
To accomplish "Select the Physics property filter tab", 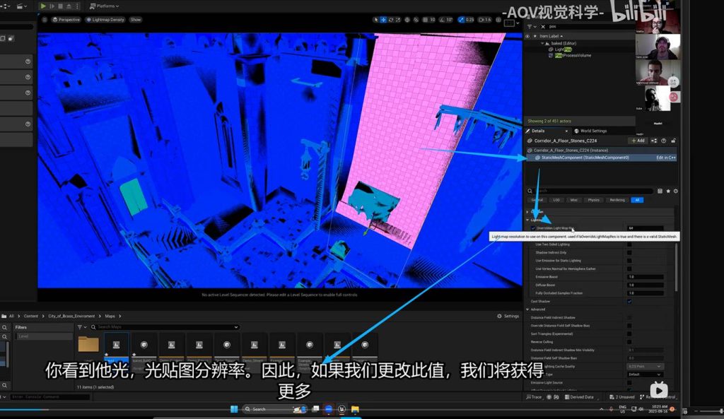I will click(594, 200).
